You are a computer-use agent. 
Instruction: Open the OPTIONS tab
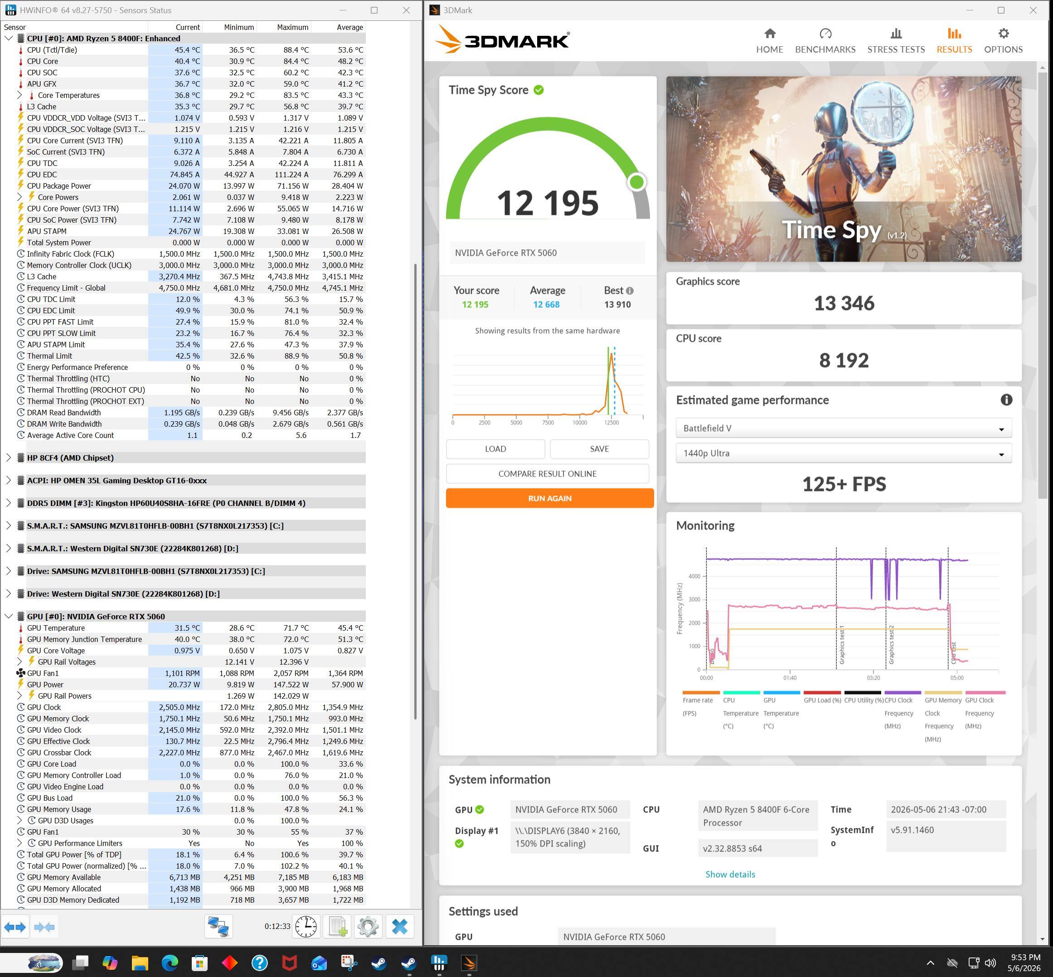1003,41
